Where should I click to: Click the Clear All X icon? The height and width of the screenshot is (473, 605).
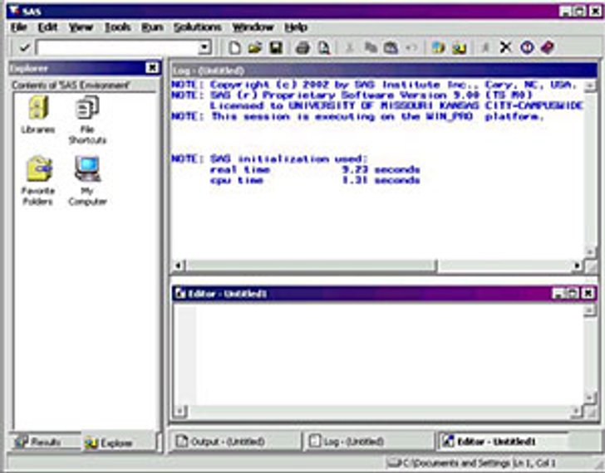point(505,48)
